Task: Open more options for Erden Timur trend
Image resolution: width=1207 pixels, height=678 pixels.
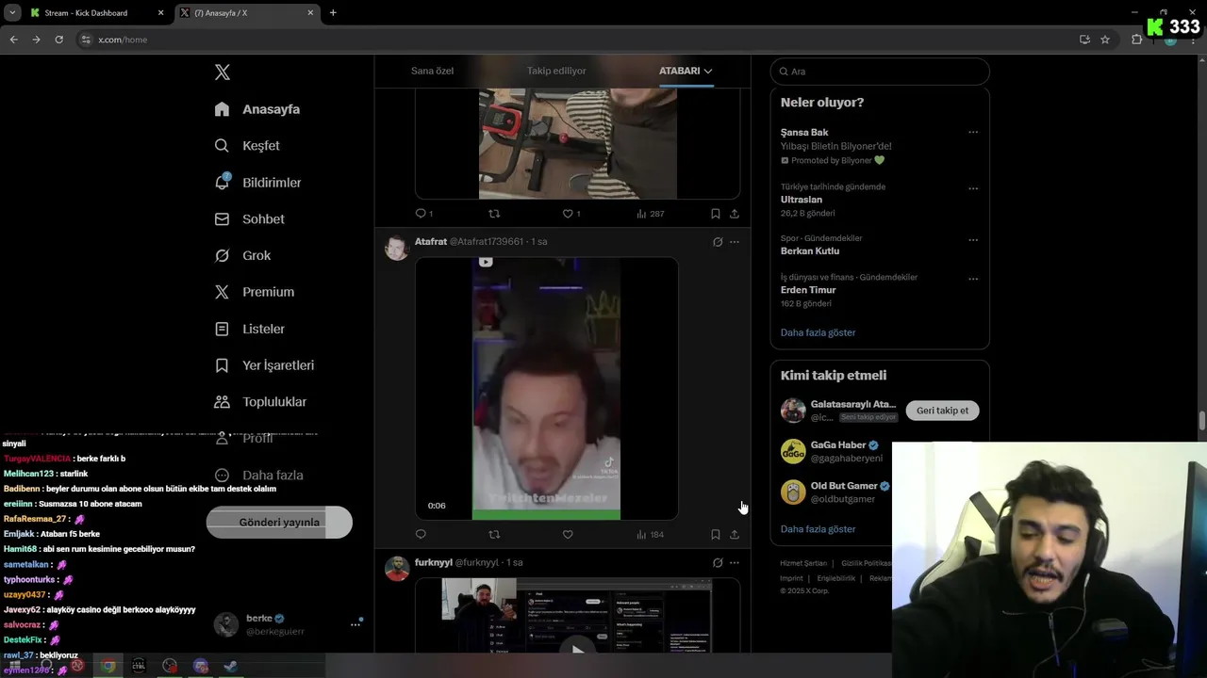Action: pos(973,280)
